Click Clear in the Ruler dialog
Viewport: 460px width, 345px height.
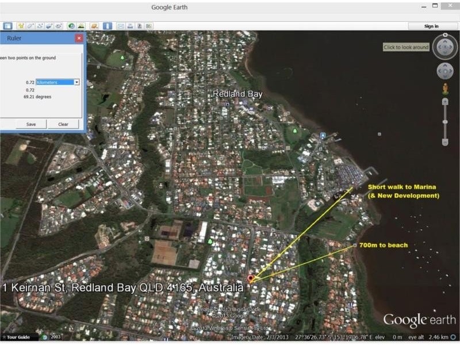click(63, 124)
